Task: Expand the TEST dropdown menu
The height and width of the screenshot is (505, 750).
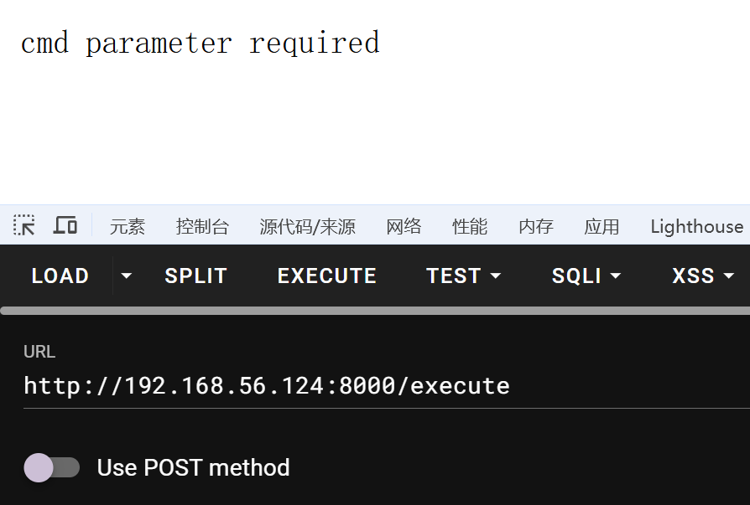Action: point(463,276)
